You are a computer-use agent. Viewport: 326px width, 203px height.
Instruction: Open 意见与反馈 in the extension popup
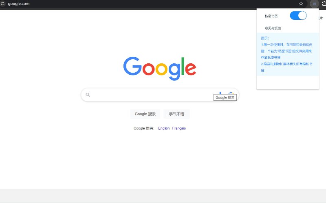pyautogui.click(x=273, y=28)
